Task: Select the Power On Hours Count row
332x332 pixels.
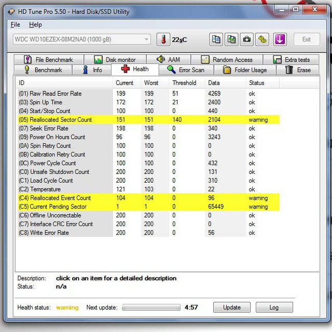Action: [148, 137]
